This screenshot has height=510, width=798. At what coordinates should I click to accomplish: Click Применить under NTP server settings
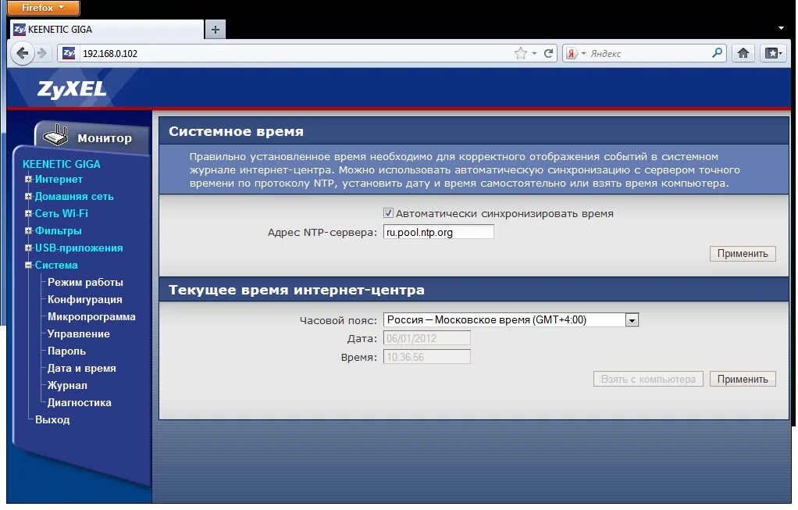coord(743,254)
